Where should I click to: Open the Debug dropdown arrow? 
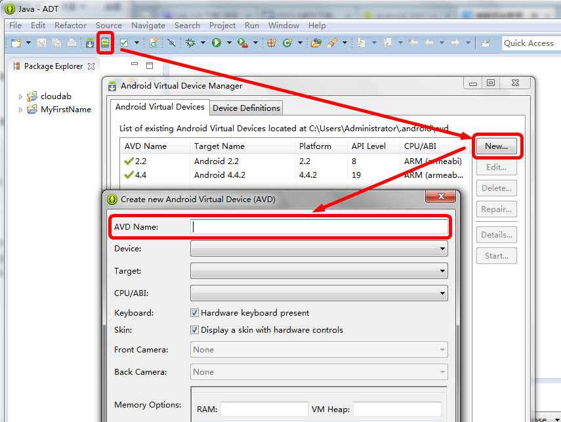point(203,43)
